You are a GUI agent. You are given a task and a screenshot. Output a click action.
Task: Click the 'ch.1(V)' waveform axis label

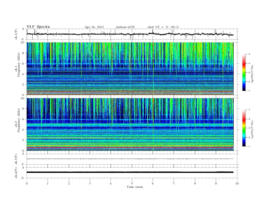[x=16, y=34]
